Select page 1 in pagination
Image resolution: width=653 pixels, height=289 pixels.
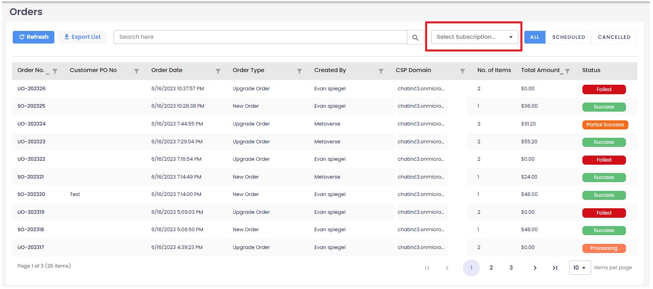(471, 268)
